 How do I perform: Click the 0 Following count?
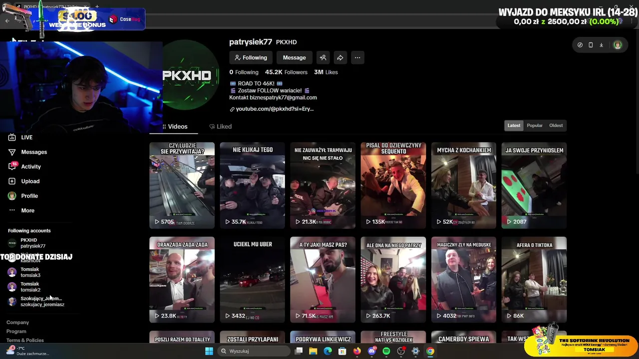244,72
